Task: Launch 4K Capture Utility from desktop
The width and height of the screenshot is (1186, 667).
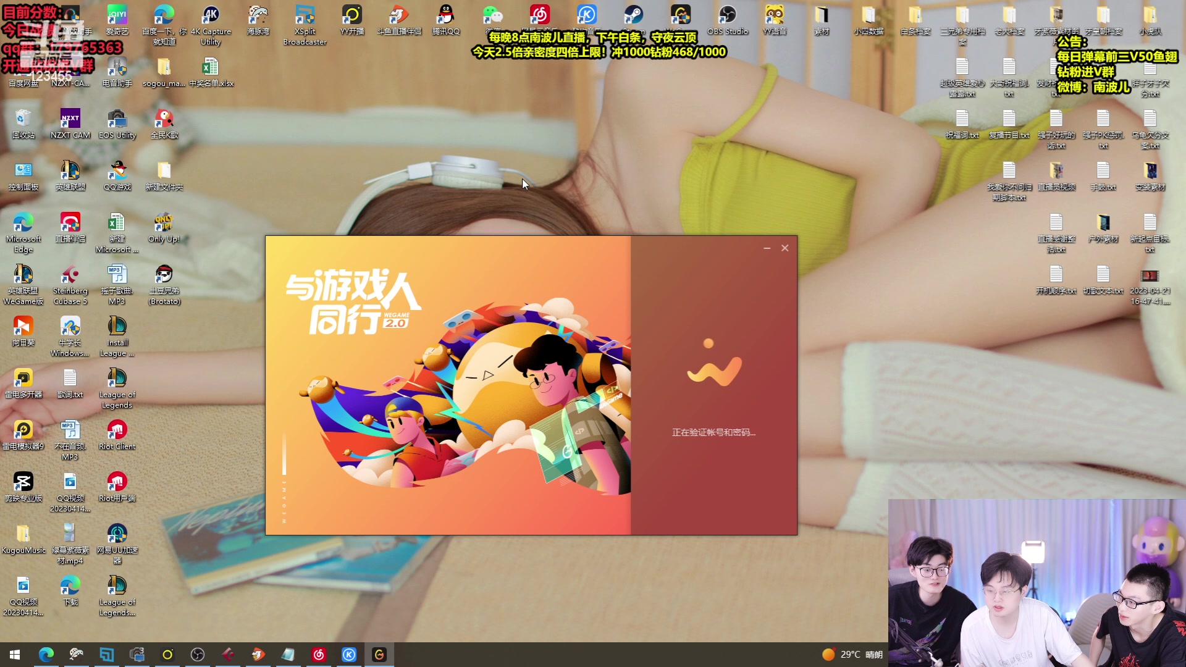Action: [x=211, y=25]
